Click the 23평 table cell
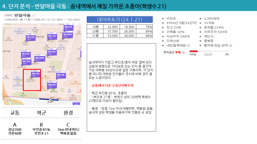 95,31
